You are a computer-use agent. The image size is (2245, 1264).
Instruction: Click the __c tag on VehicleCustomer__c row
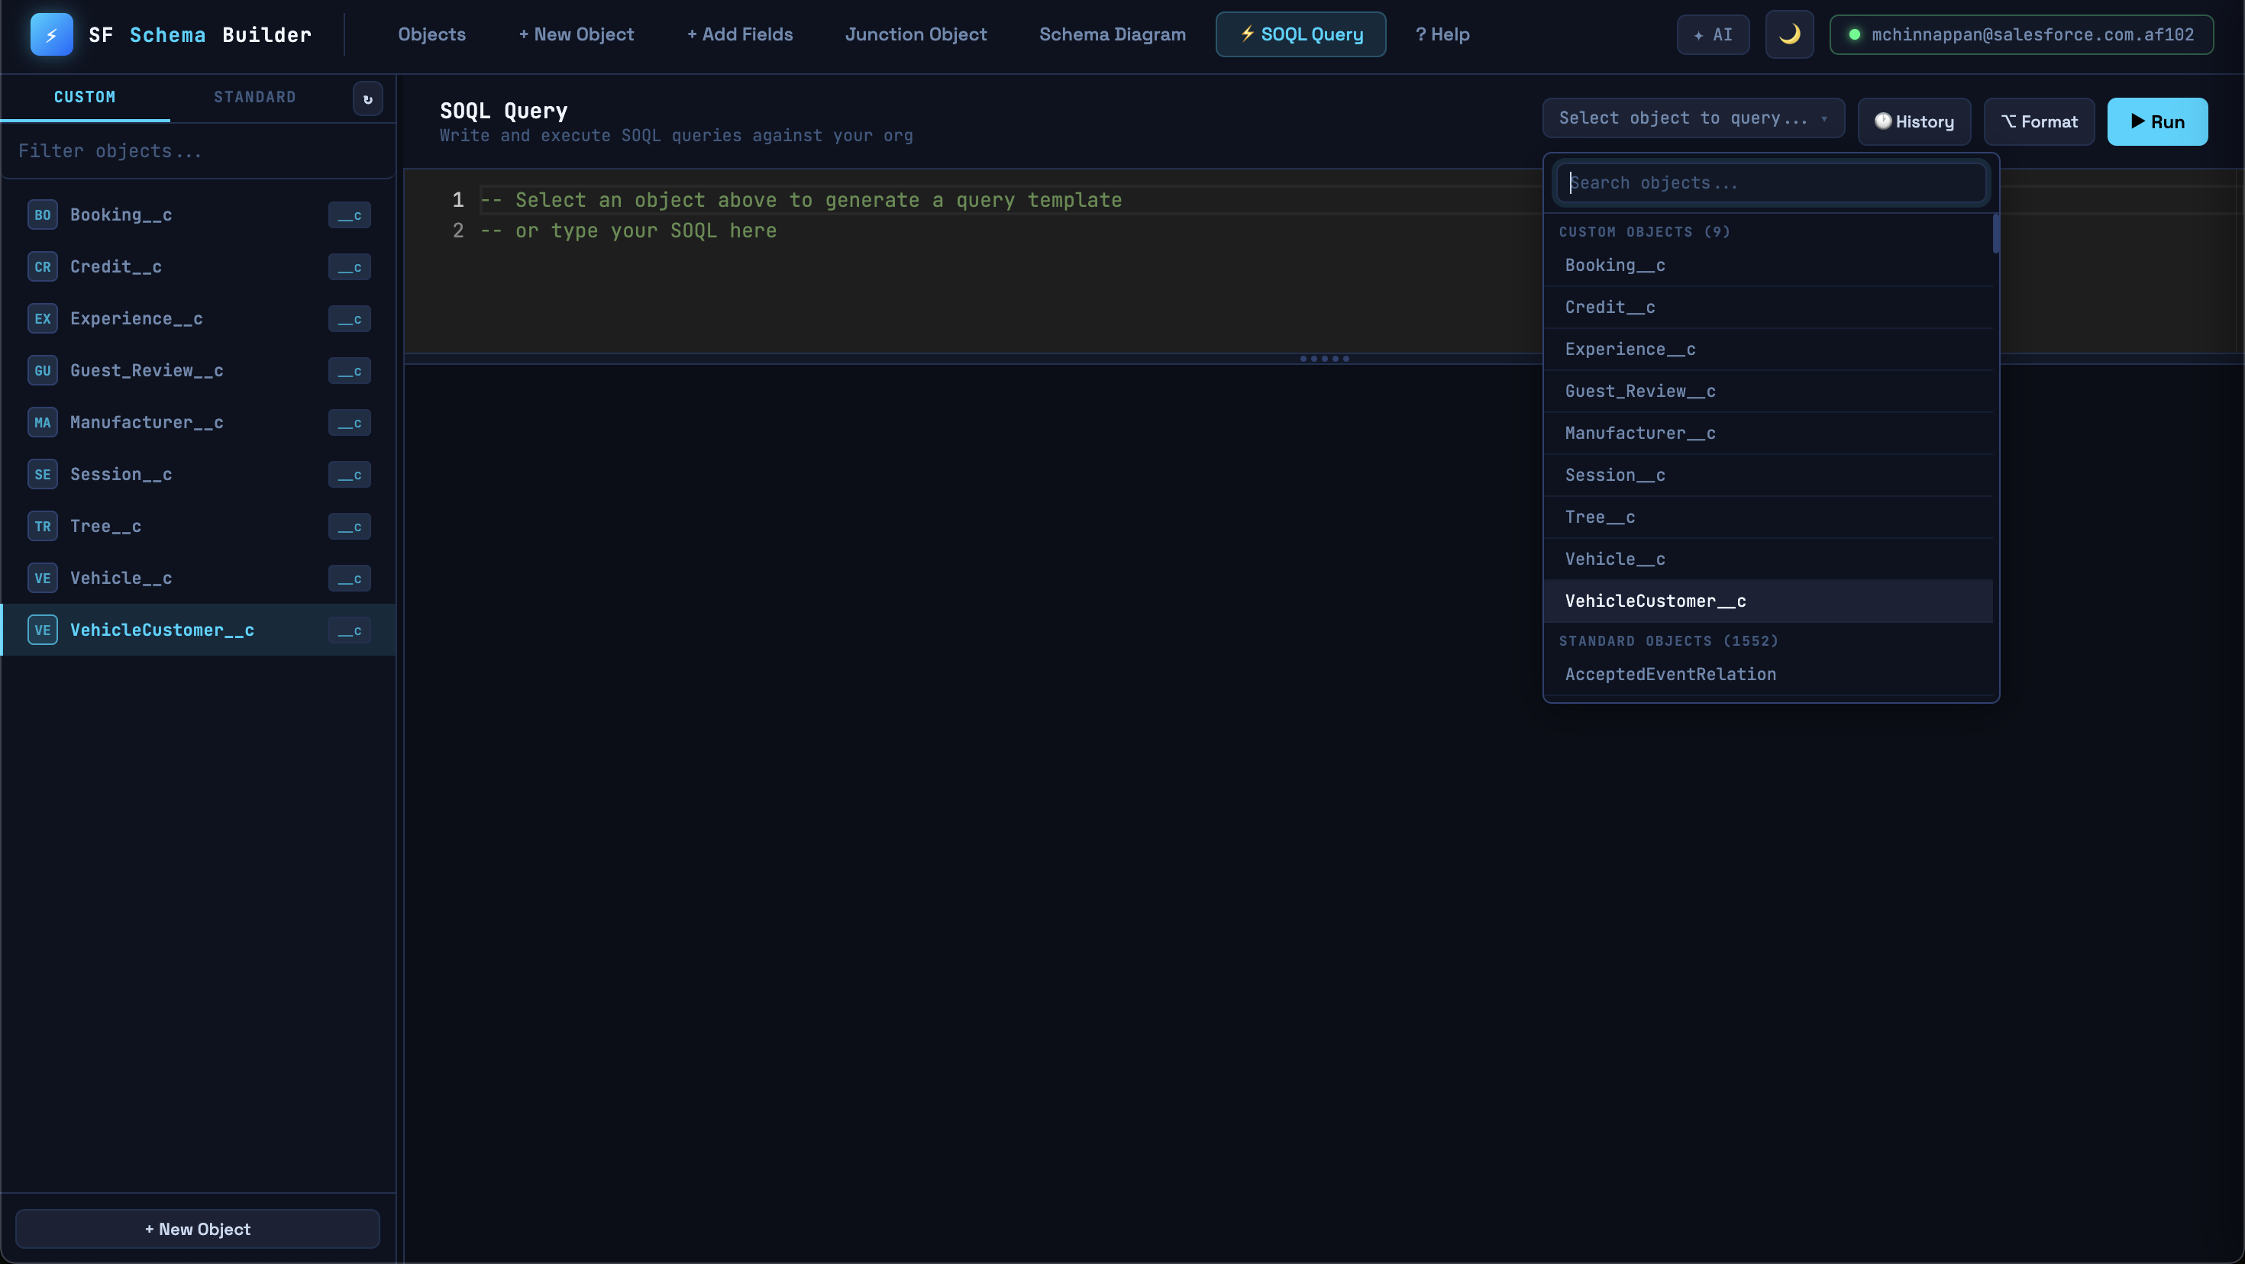tap(350, 630)
